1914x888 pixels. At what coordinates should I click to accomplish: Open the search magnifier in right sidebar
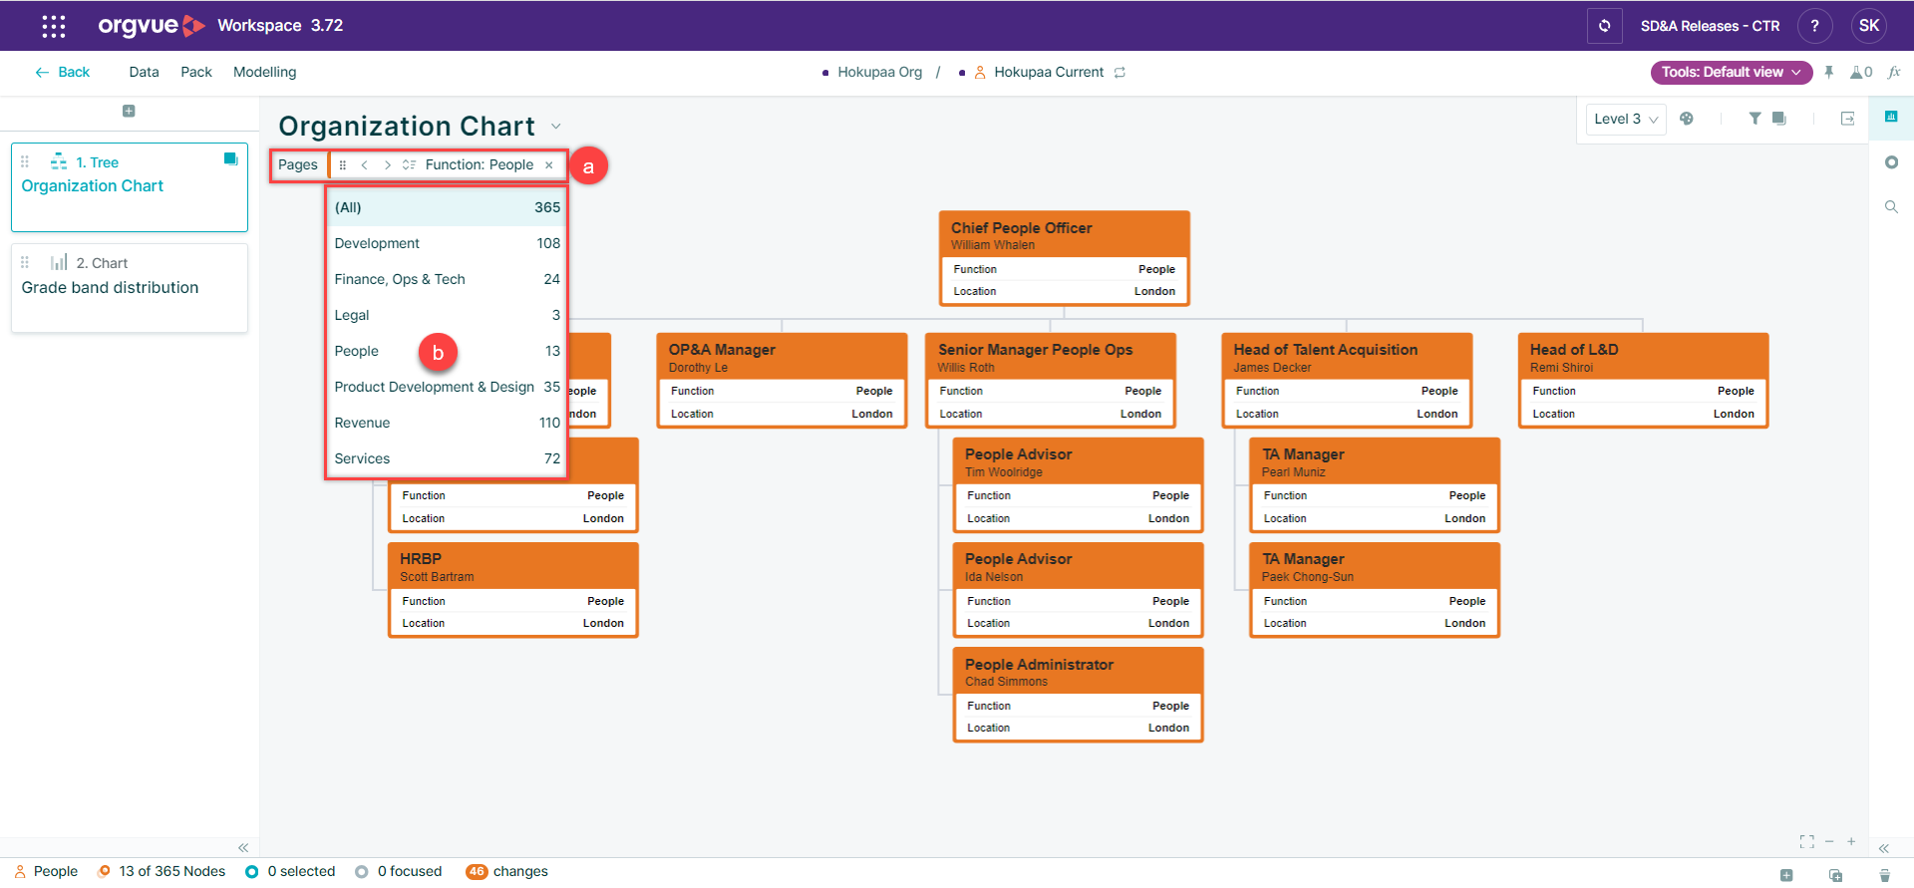point(1891,207)
